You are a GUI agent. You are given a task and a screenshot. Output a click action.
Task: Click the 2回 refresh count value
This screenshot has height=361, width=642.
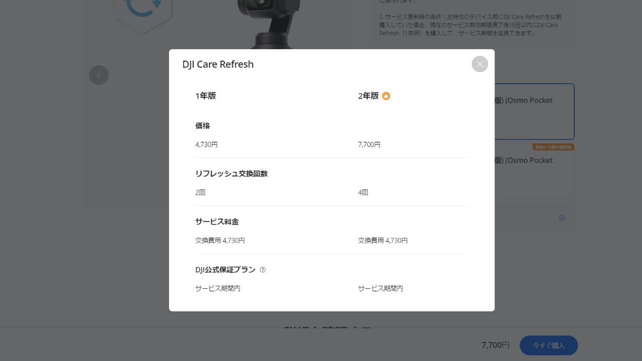click(200, 192)
